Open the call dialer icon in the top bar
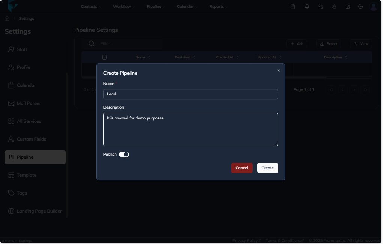 320,6
